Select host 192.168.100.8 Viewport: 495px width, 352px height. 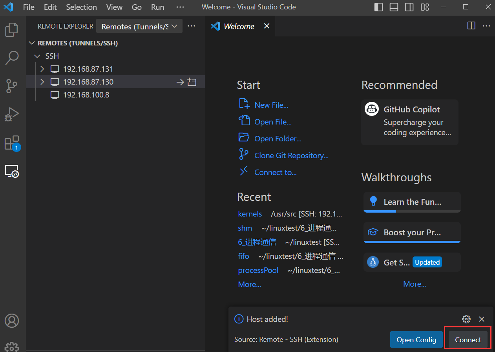coord(115,95)
